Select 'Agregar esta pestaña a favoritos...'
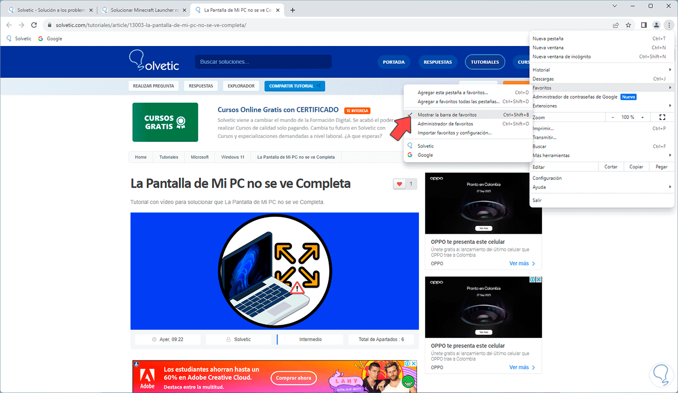 click(x=467, y=92)
